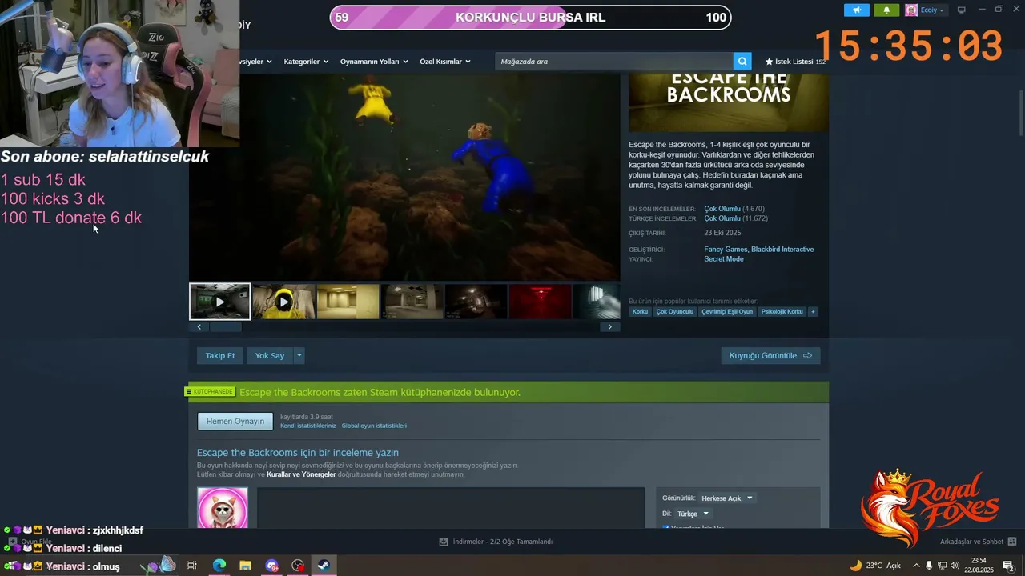Click the Takip Et button

(x=220, y=355)
